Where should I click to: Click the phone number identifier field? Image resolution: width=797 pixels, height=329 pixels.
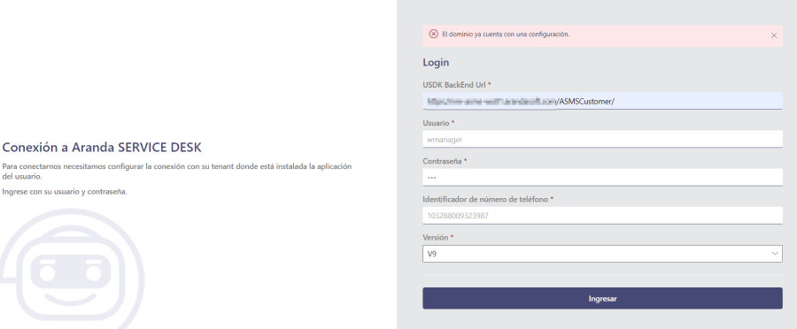point(602,215)
